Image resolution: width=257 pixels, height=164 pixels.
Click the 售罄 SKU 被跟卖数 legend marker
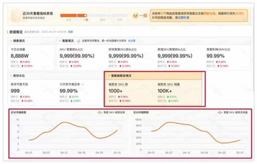(x=99, y=112)
